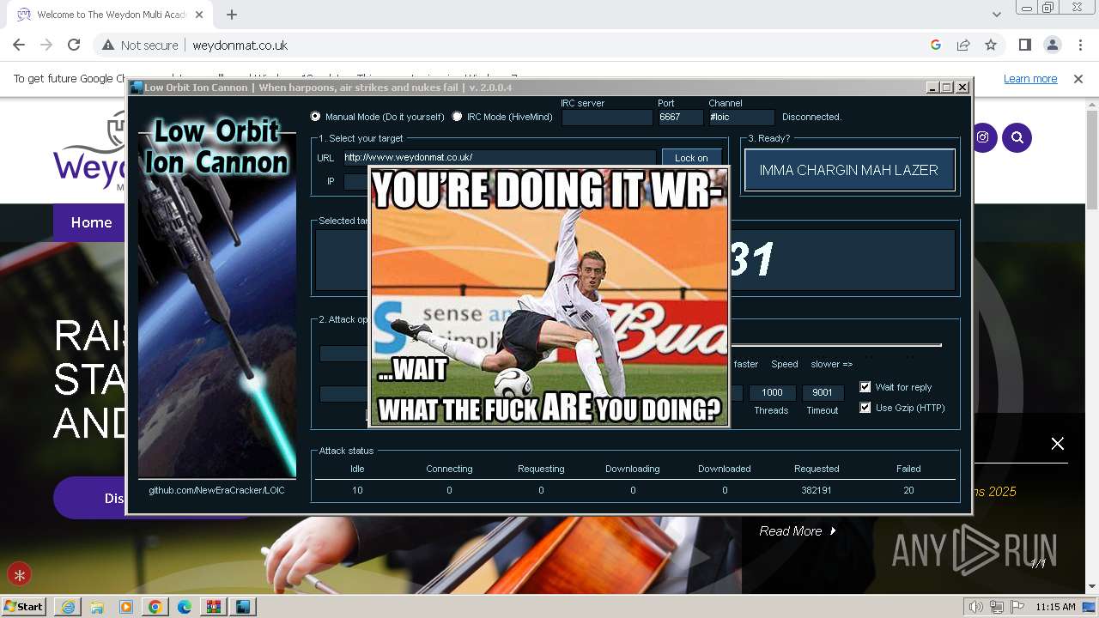Click the taskbar clock 11:15 AM

(1055, 607)
